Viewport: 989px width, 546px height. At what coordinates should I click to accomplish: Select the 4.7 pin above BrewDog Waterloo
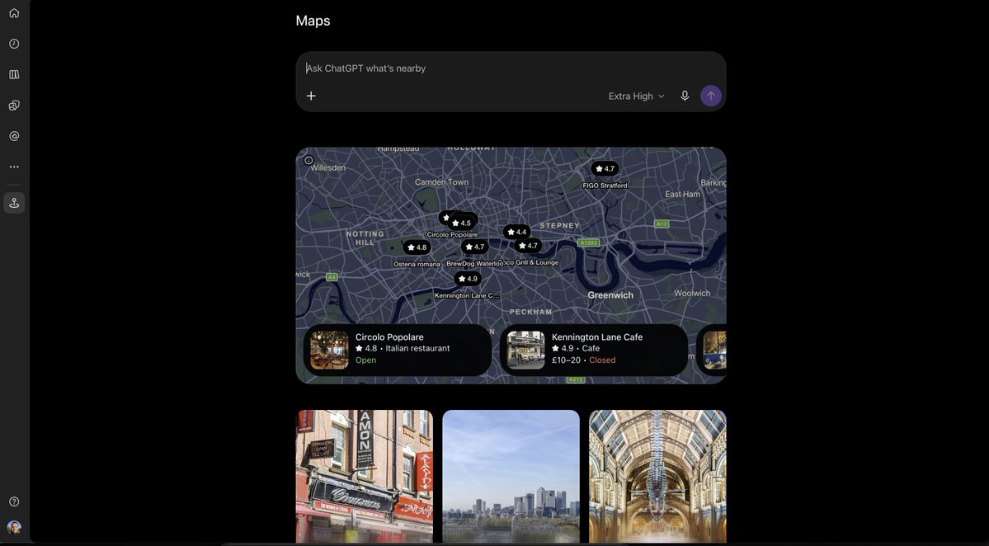(474, 247)
